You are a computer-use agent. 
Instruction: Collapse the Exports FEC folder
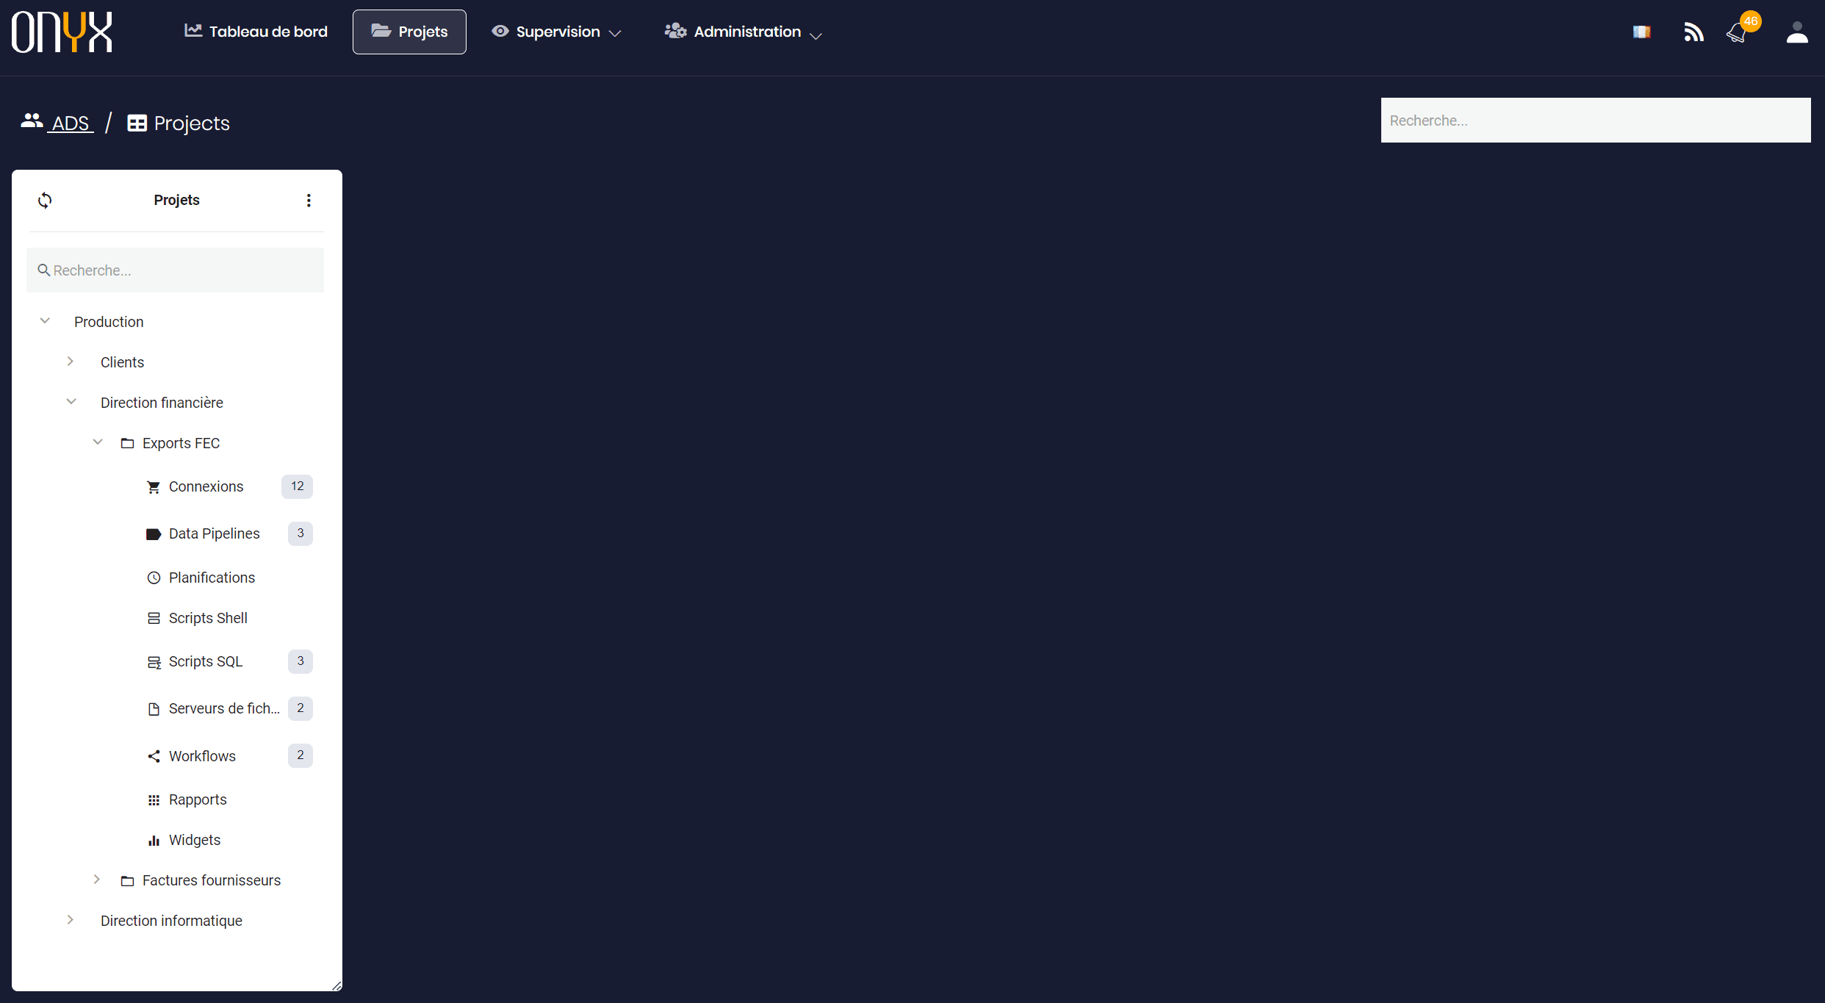pos(98,442)
